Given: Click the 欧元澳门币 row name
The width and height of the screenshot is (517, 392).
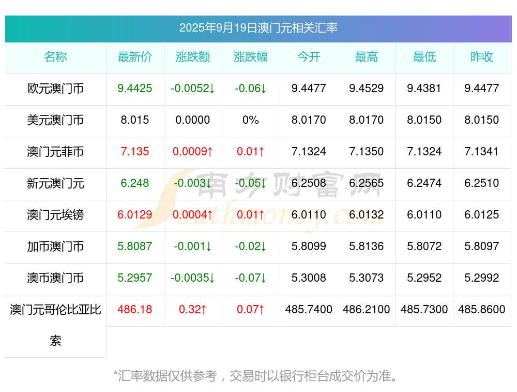Looking at the screenshot, I should (x=55, y=89).
